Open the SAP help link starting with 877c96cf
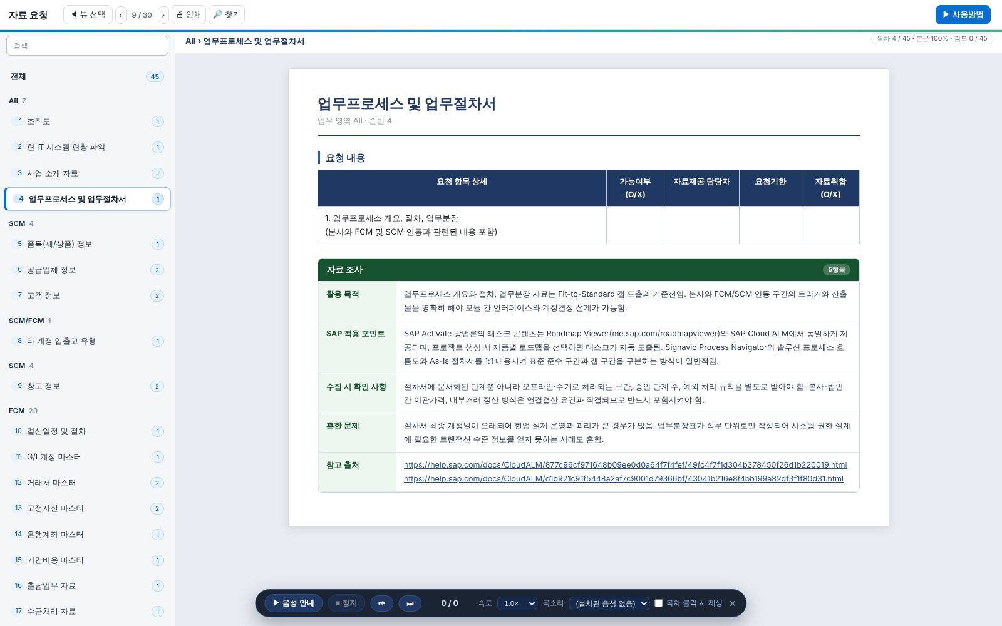 (625, 465)
